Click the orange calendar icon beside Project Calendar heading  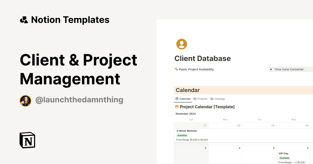click(x=177, y=107)
